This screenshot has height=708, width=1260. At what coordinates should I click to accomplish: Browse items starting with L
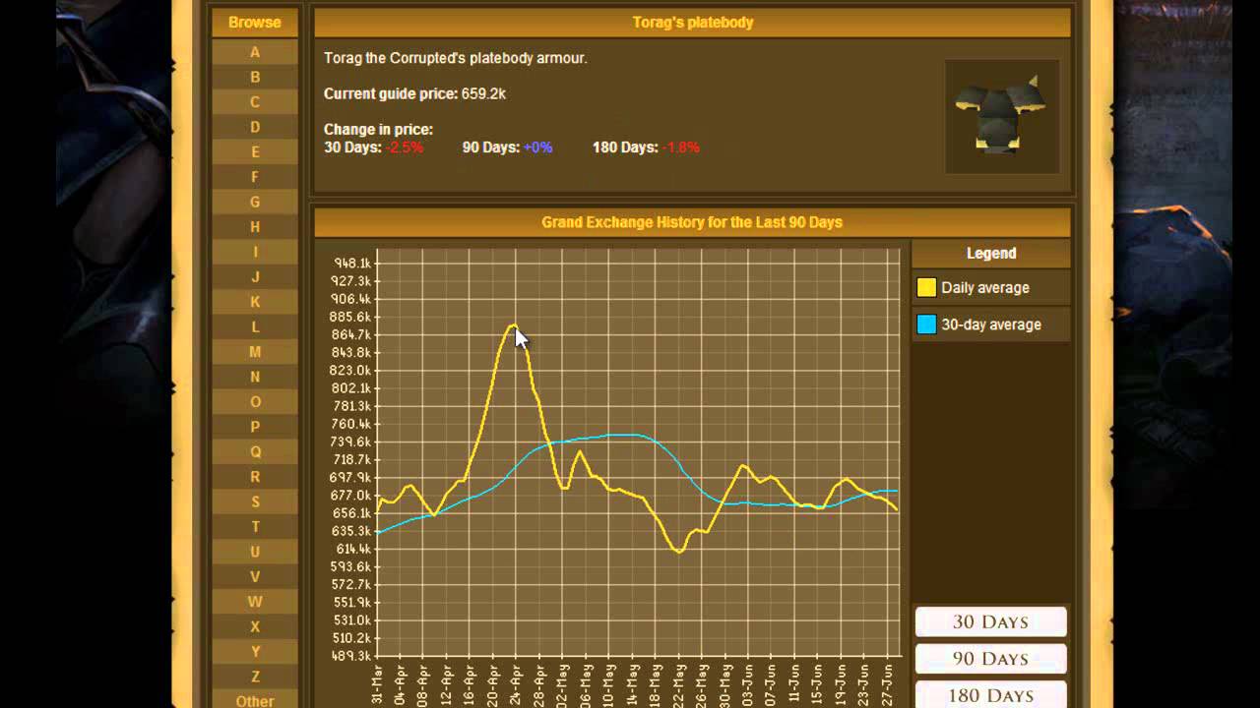255,326
